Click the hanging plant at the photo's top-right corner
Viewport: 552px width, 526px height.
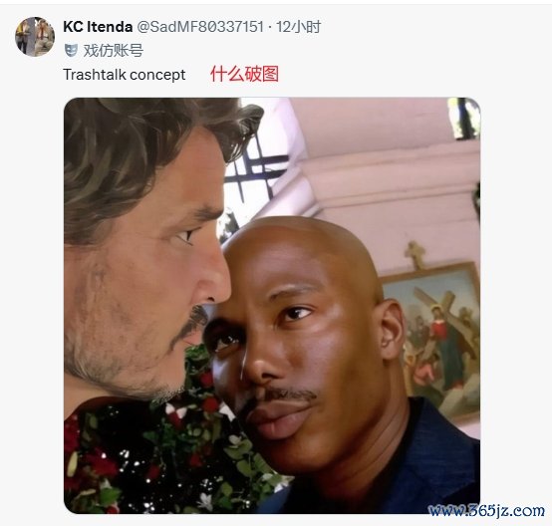point(464,118)
